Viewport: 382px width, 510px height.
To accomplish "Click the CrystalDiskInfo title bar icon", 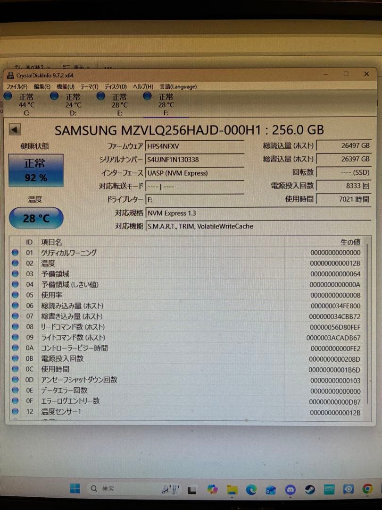I will coord(10,76).
